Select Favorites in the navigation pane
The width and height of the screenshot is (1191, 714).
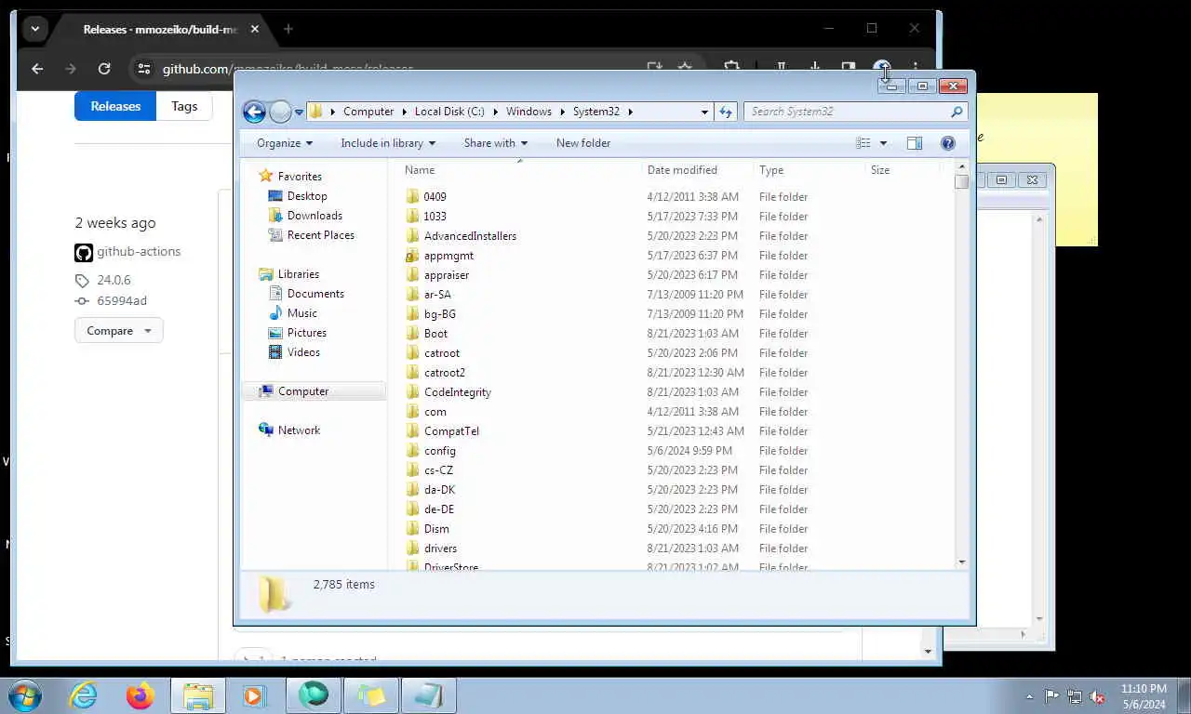(300, 177)
